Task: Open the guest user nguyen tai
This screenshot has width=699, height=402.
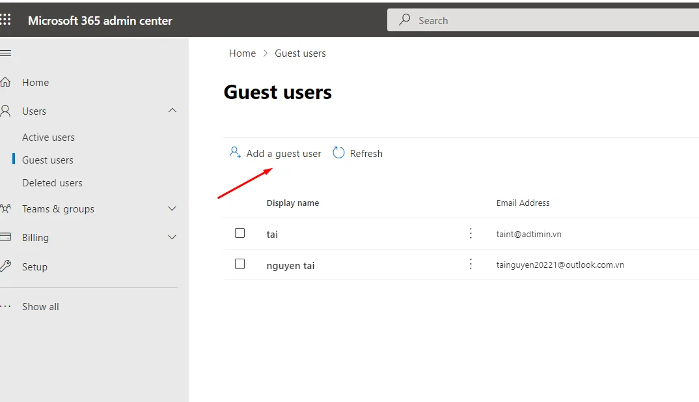Action: coord(291,266)
